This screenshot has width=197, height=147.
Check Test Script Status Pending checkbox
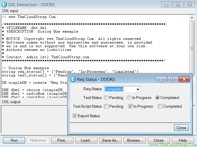(106, 106)
